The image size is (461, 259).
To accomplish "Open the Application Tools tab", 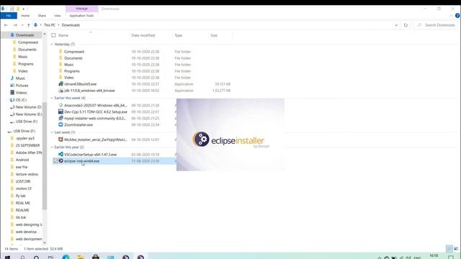I will [x=81, y=16].
